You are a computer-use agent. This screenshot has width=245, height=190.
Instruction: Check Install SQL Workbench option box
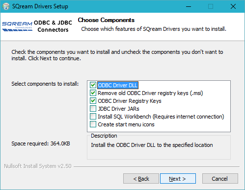[93, 117]
